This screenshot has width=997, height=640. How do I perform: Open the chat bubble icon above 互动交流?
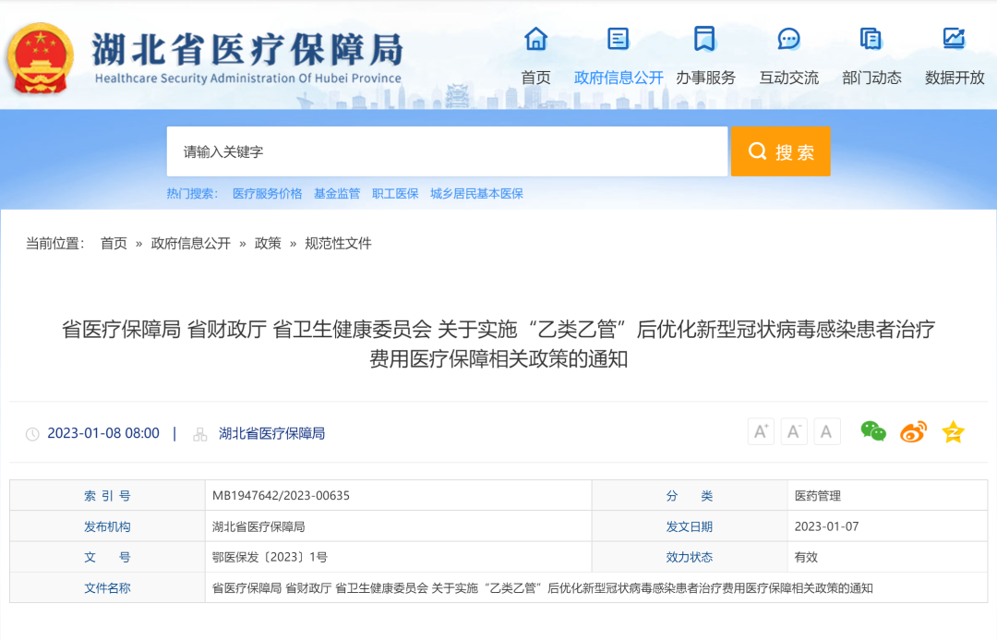[x=788, y=39]
